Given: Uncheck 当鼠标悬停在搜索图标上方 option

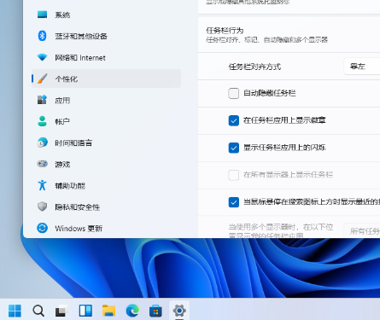Looking at the screenshot, I should pos(233,202).
